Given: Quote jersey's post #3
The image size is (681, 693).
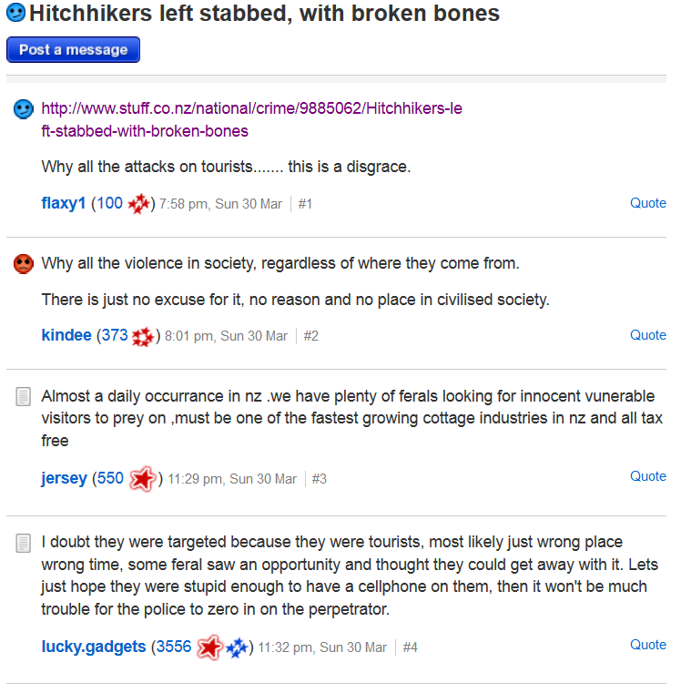Looking at the screenshot, I should click(648, 476).
